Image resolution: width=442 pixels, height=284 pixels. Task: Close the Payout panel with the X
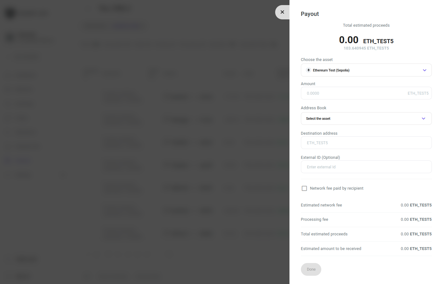(x=282, y=12)
